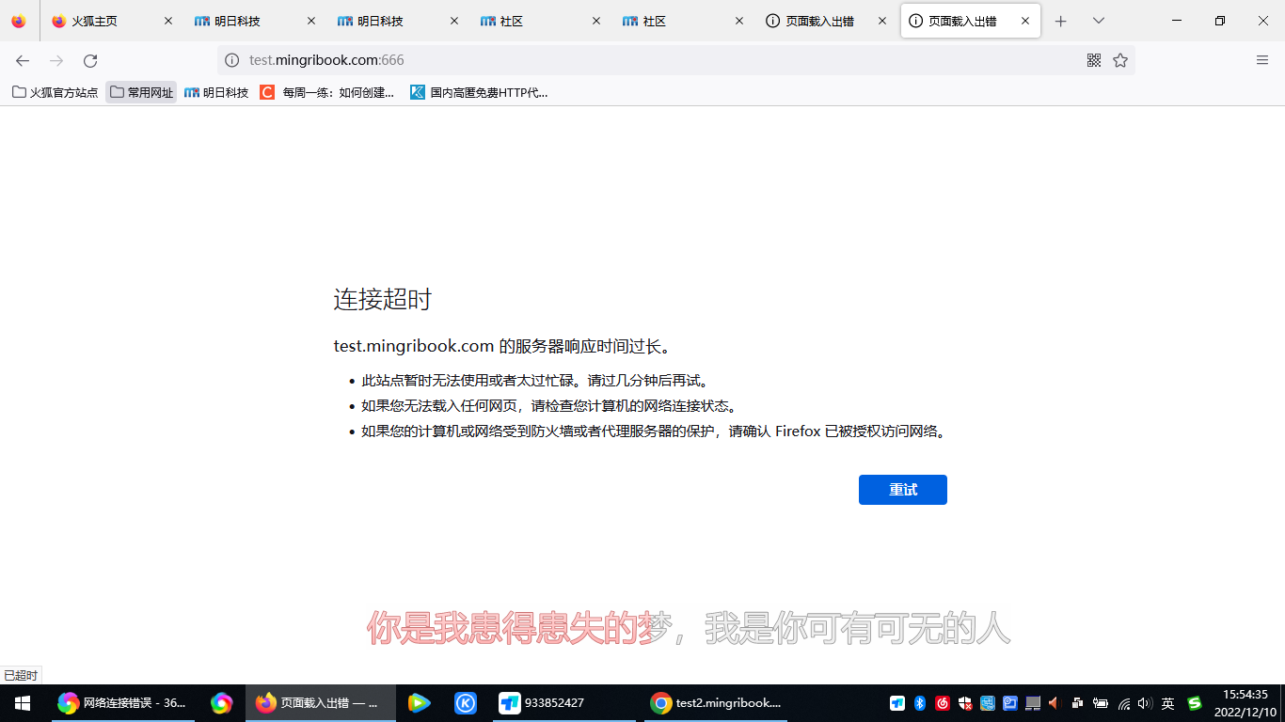This screenshot has width=1285, height=722.
Task: Open Windows Security shield tray icon
Action: (x=965, y=703)
